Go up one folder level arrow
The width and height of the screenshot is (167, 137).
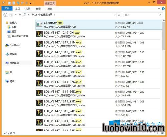point(20,15)
